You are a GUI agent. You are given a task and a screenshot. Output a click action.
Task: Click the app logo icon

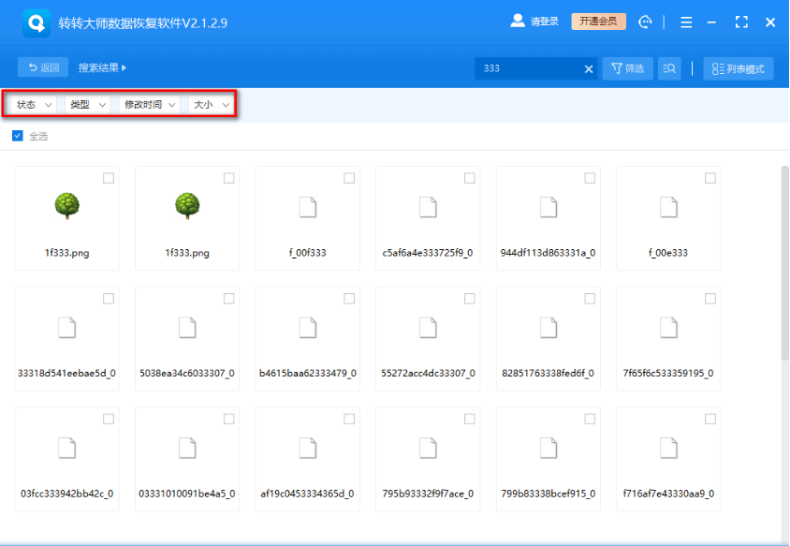coord(37,22)
